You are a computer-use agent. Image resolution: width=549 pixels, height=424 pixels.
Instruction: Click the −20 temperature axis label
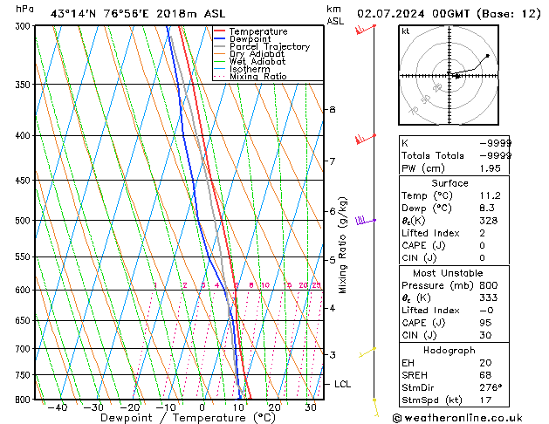tap(129, 407)
